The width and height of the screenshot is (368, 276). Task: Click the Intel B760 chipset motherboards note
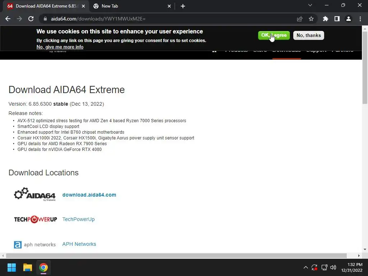(71, 132)
